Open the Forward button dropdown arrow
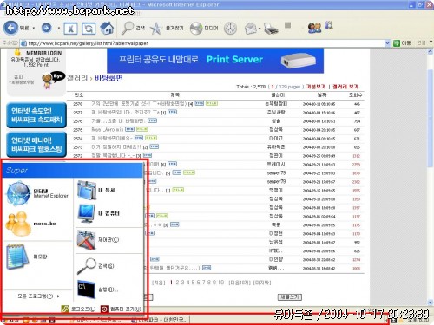434x325 pixels. (59, 28)
